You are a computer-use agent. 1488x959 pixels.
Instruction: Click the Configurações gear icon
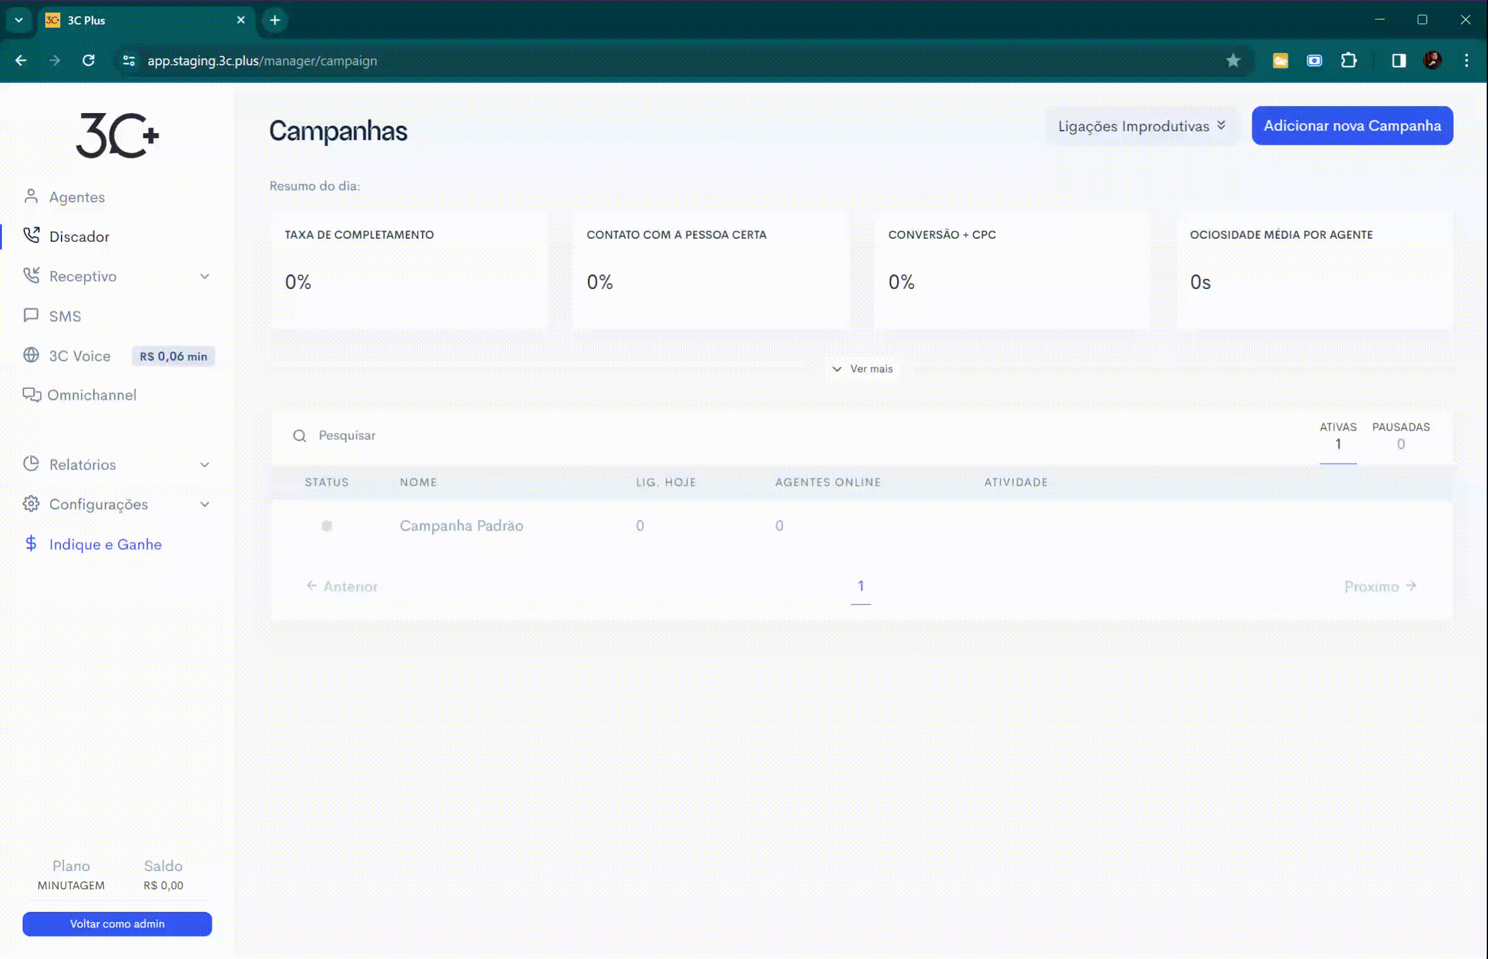(x=31, y=503)
